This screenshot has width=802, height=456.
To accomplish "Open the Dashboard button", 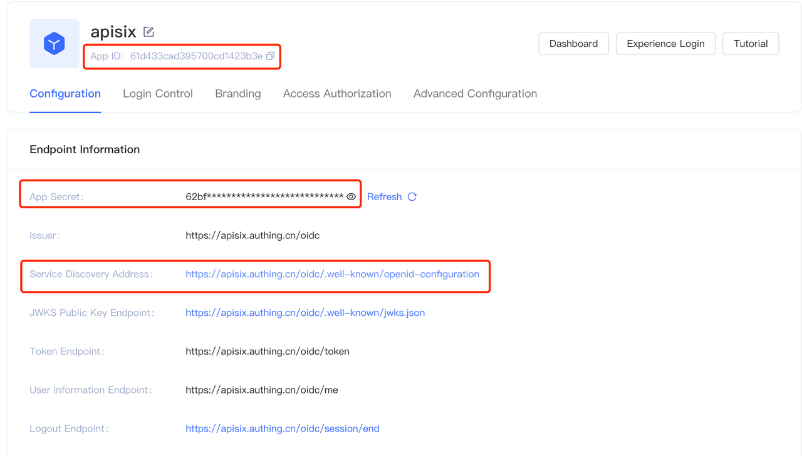I will 573,44.
